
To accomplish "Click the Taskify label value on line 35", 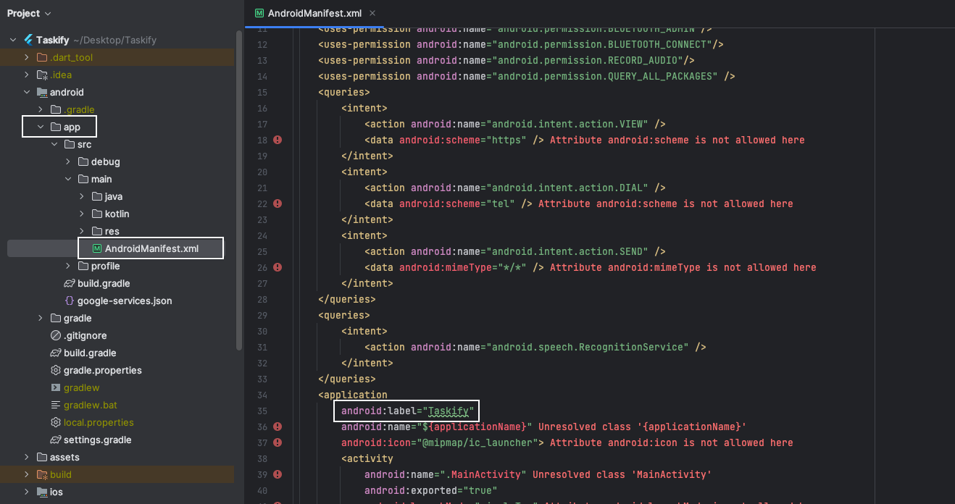I will click(449, 411).
